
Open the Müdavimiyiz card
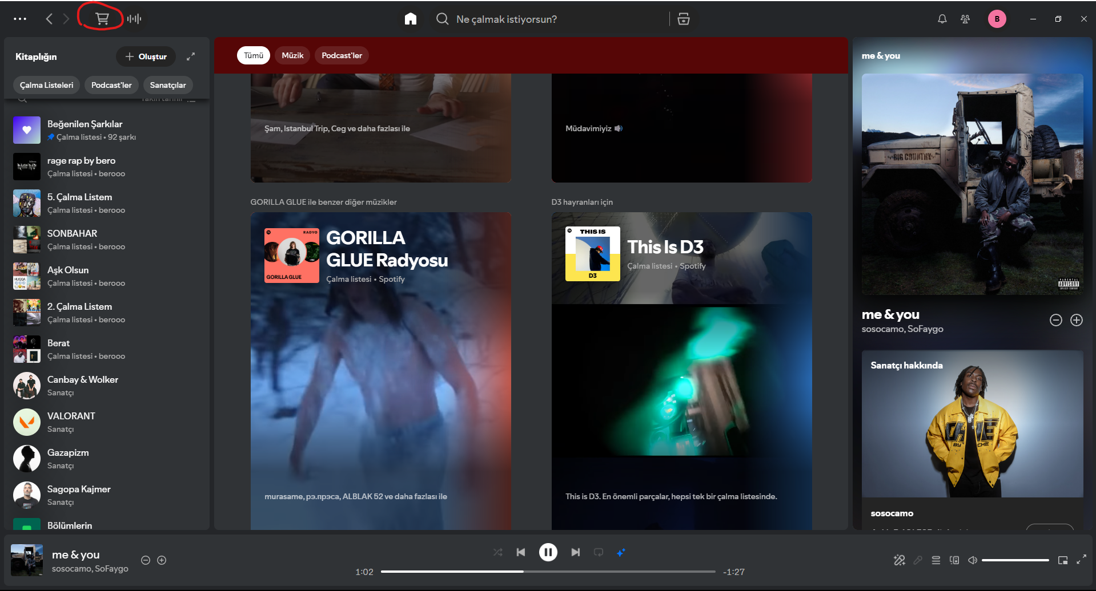pos(681,128)
